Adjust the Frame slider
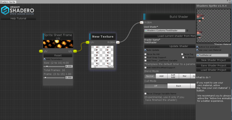Viewport: 232px width, 120px height. pos(54,77)
